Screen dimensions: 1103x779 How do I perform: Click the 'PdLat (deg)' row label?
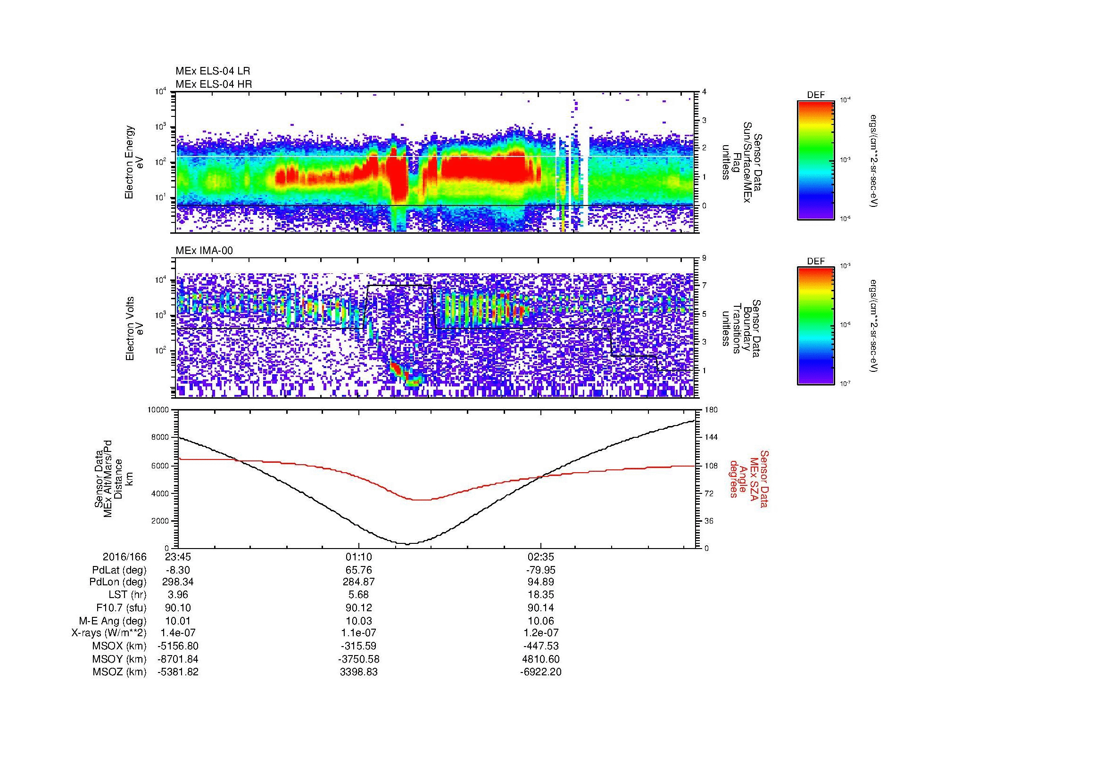[119, 570]
